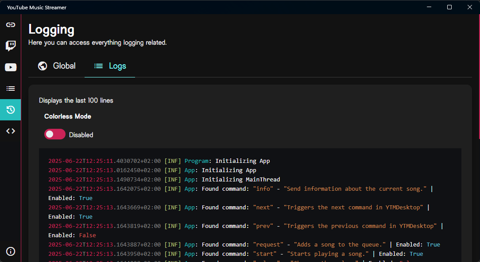Toggle the Colorless Mode switch
The height and width of the screenshot is (262, 480).
[55, 135]
